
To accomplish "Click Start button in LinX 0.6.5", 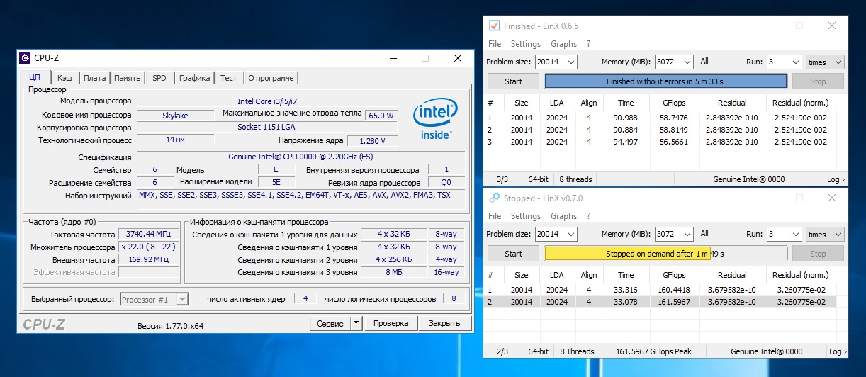I will click(513, 81).
